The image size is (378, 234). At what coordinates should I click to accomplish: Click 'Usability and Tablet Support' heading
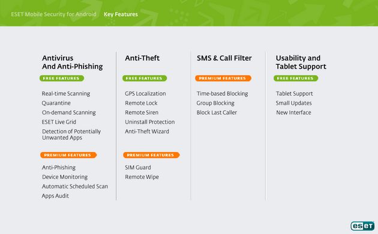pyautogui.click(x=301, y=62)
